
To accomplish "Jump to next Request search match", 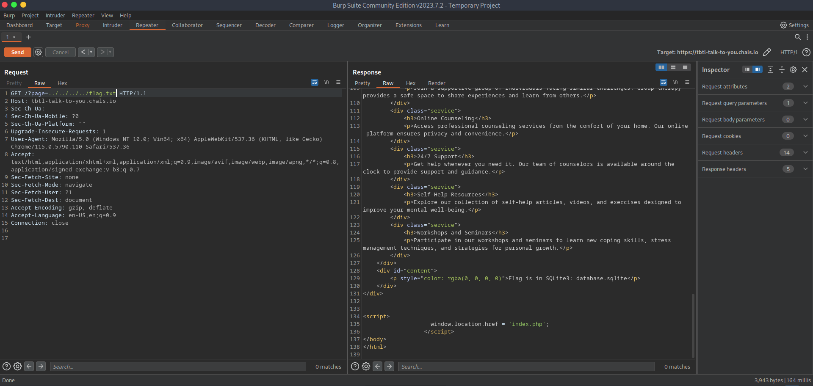I will [41, 367].
